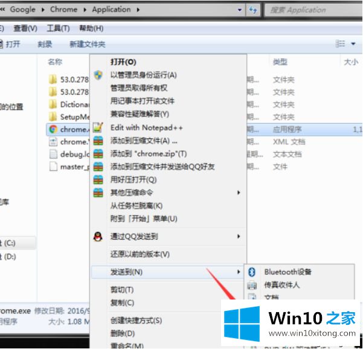
Task: Click the QQ penguin icon in the menu
Action: (98, 237)
